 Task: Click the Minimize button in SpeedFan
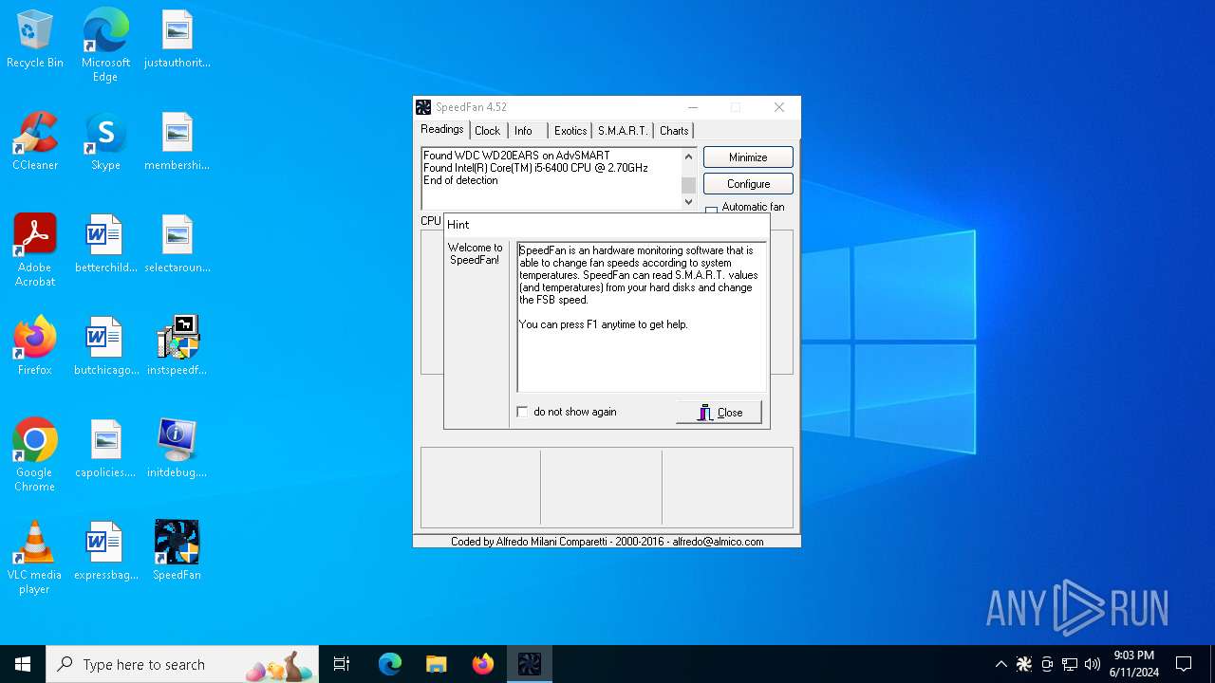coord(748,157)
